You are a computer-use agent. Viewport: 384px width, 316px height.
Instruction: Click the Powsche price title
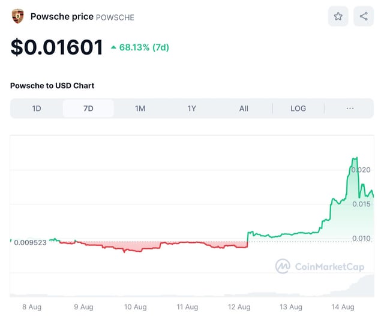tap(62, 17)
